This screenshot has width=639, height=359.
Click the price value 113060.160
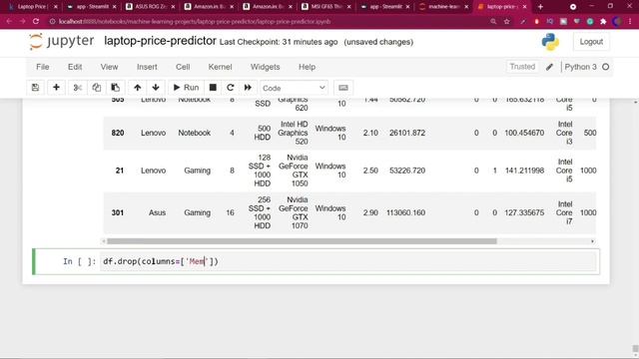click(x=405, y=212)
